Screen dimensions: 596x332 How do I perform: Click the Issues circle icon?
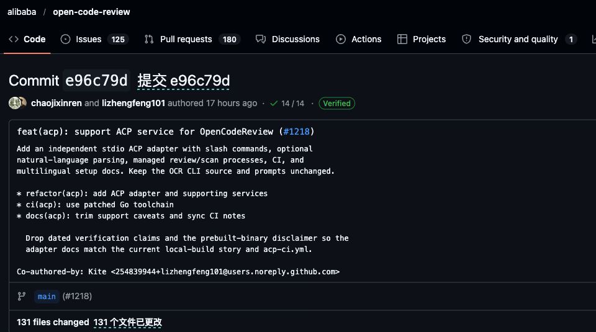point(65,39)
